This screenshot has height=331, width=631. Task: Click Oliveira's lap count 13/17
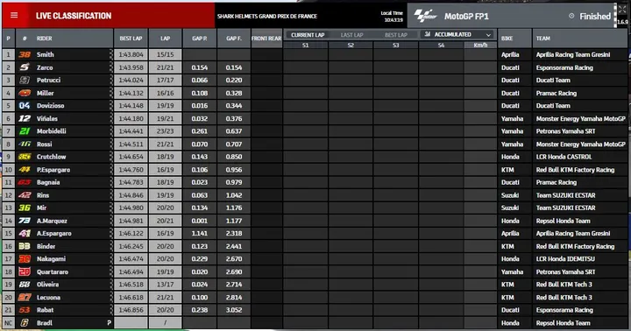tap(166, 285)
